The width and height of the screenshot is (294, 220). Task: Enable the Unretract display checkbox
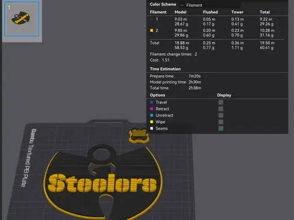pyautogui.click(x=220, y=115)
